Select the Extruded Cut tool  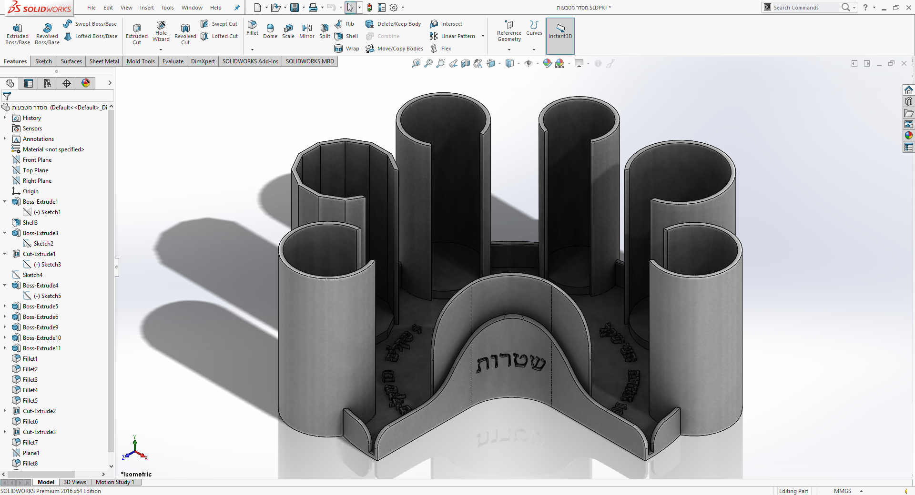pyautogui.click(x=137, y=34)
